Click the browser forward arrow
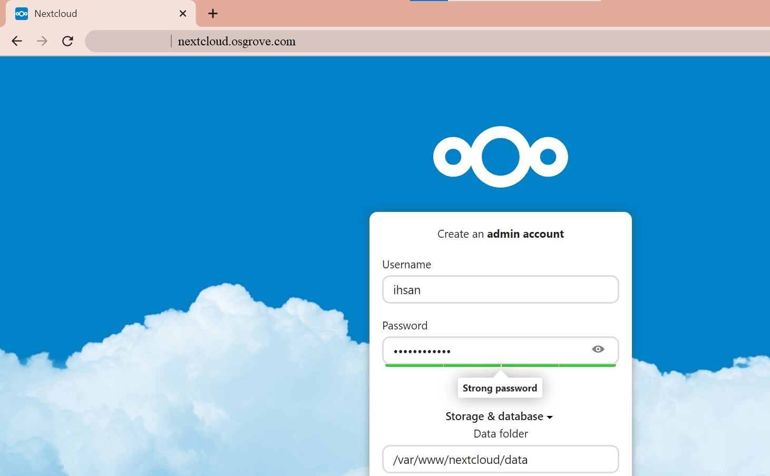This screenshot has width=770, height=476. coord(42,41)
